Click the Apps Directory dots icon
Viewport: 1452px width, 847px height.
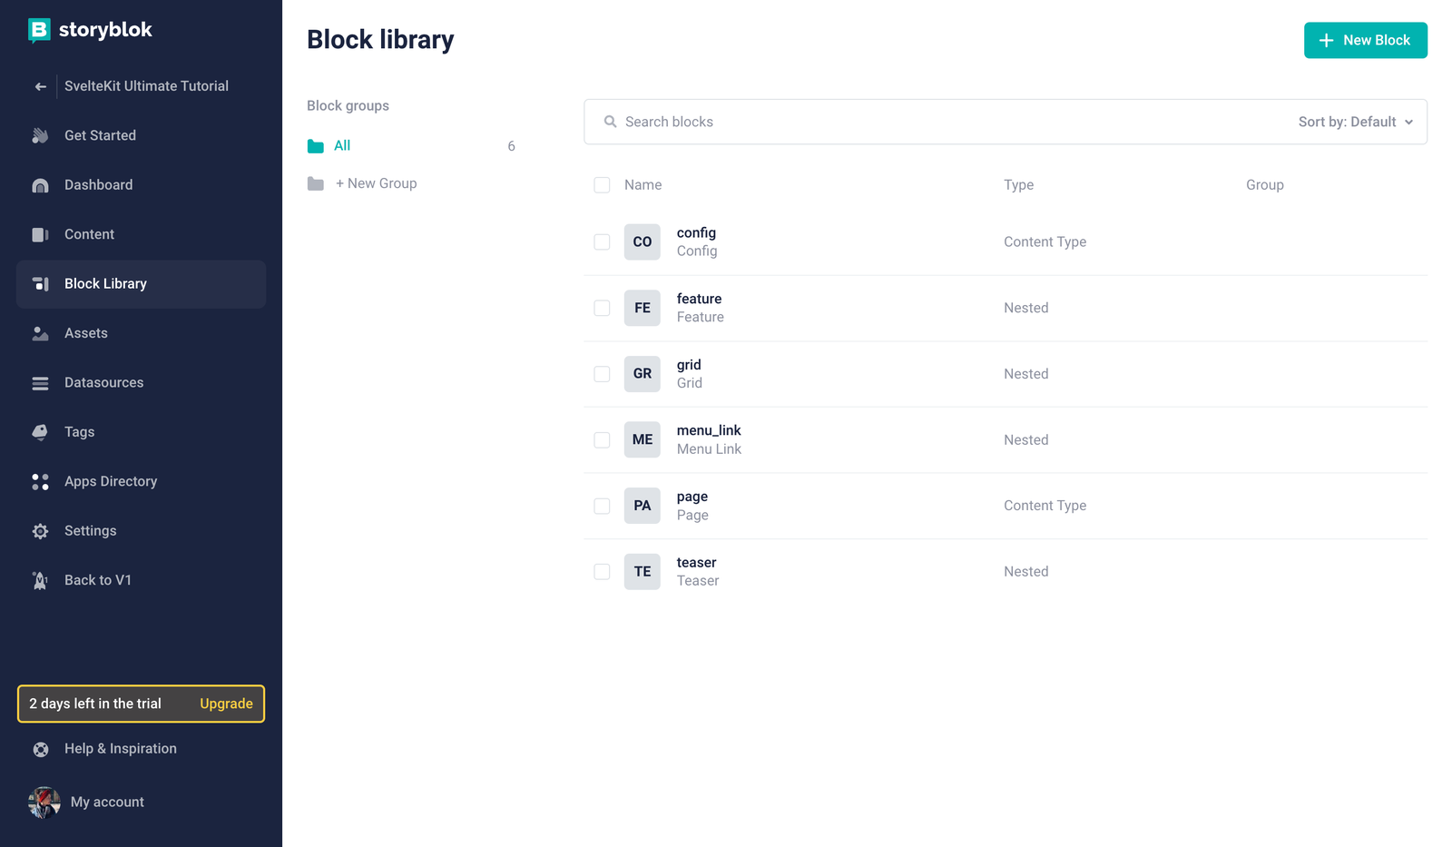[x=40, y=482]
